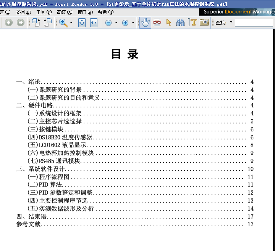
Task: Click the 按键模块 entry
Action: (141, 129)
